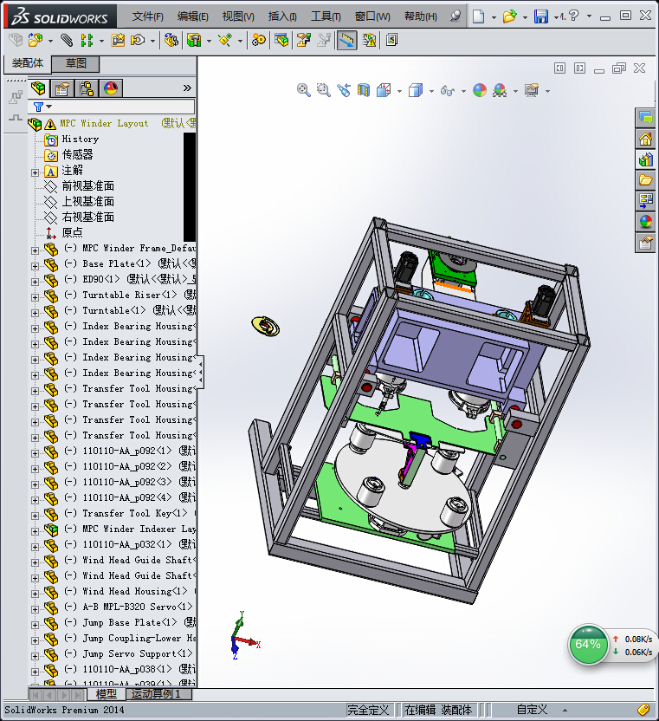Select the 原点 origin item
Screen dimensions: 659x721
[x=72, y=232]
